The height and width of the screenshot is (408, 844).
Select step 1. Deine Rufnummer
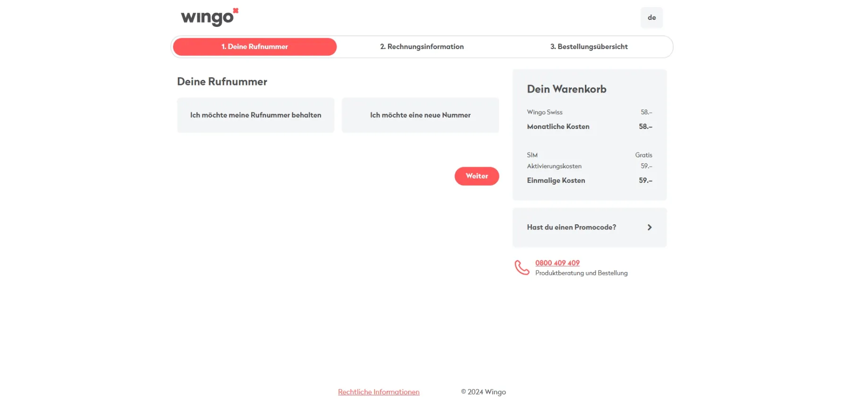coord(255,47)
